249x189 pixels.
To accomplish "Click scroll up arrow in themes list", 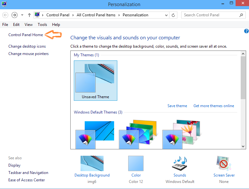I will point(243,54).
